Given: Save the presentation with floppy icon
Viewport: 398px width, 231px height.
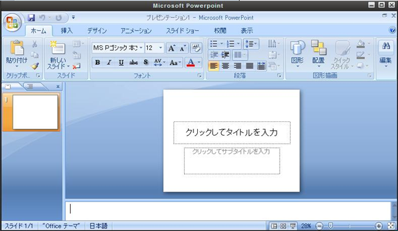Looking at the screenshot, I should click(x=31, y=17).
